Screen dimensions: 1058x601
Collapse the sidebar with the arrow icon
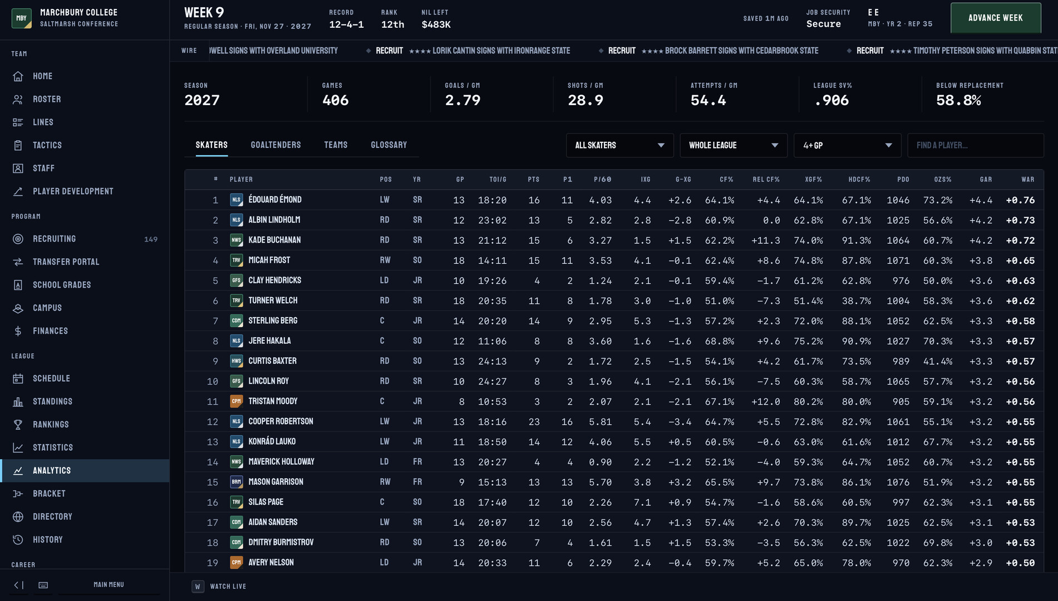click(18, 585)
